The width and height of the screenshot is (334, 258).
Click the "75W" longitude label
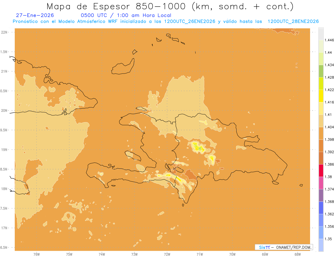[69, 254]
